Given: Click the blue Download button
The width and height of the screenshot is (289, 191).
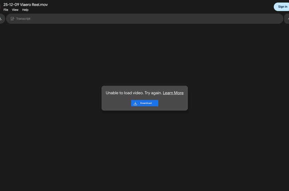Looking at the screenshot, I should click(x=145, y=103).
